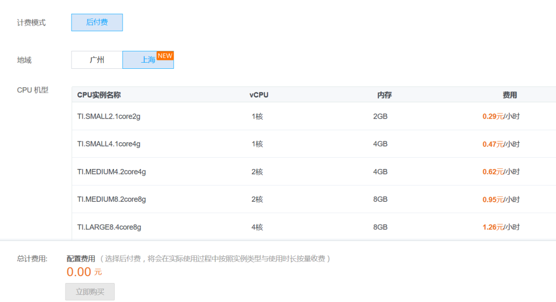Click the 0.29元/小时 price
This screenshot has width=556, height=302.
pos(501,117)
